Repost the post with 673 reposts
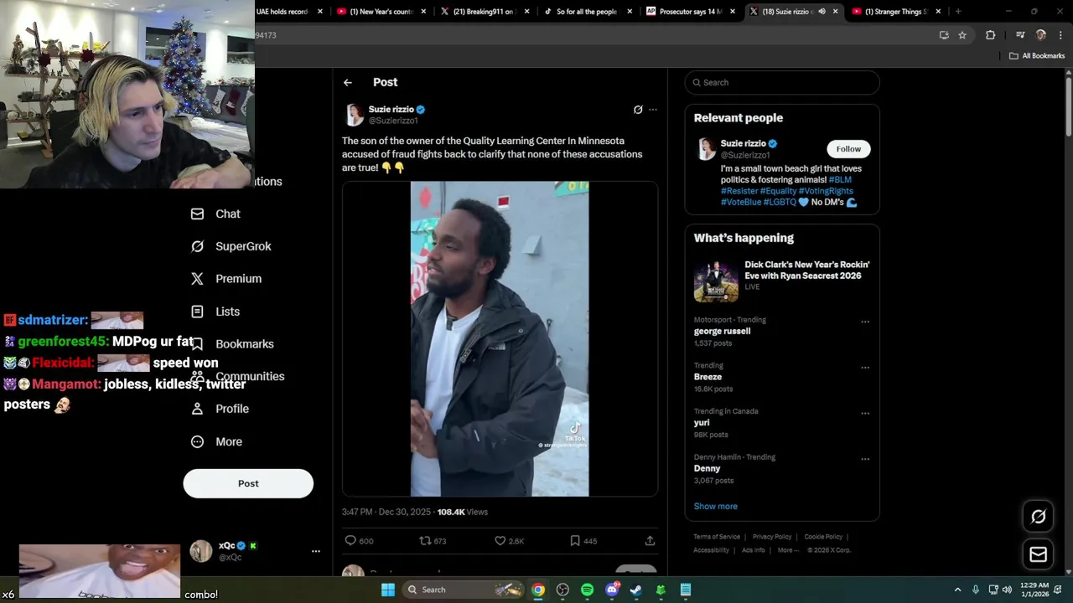Screen dimensions: 1073x603 tap(425, 541)
